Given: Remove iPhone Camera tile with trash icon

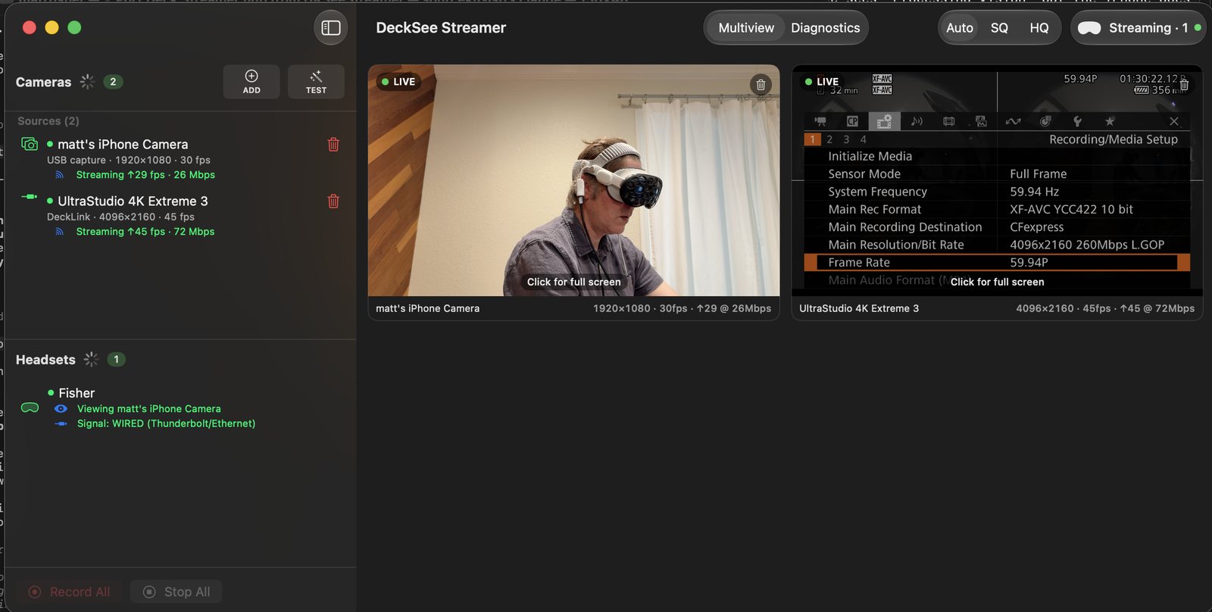Looking at the screenshot, I should pyautogui.click(x=761, y=85).
